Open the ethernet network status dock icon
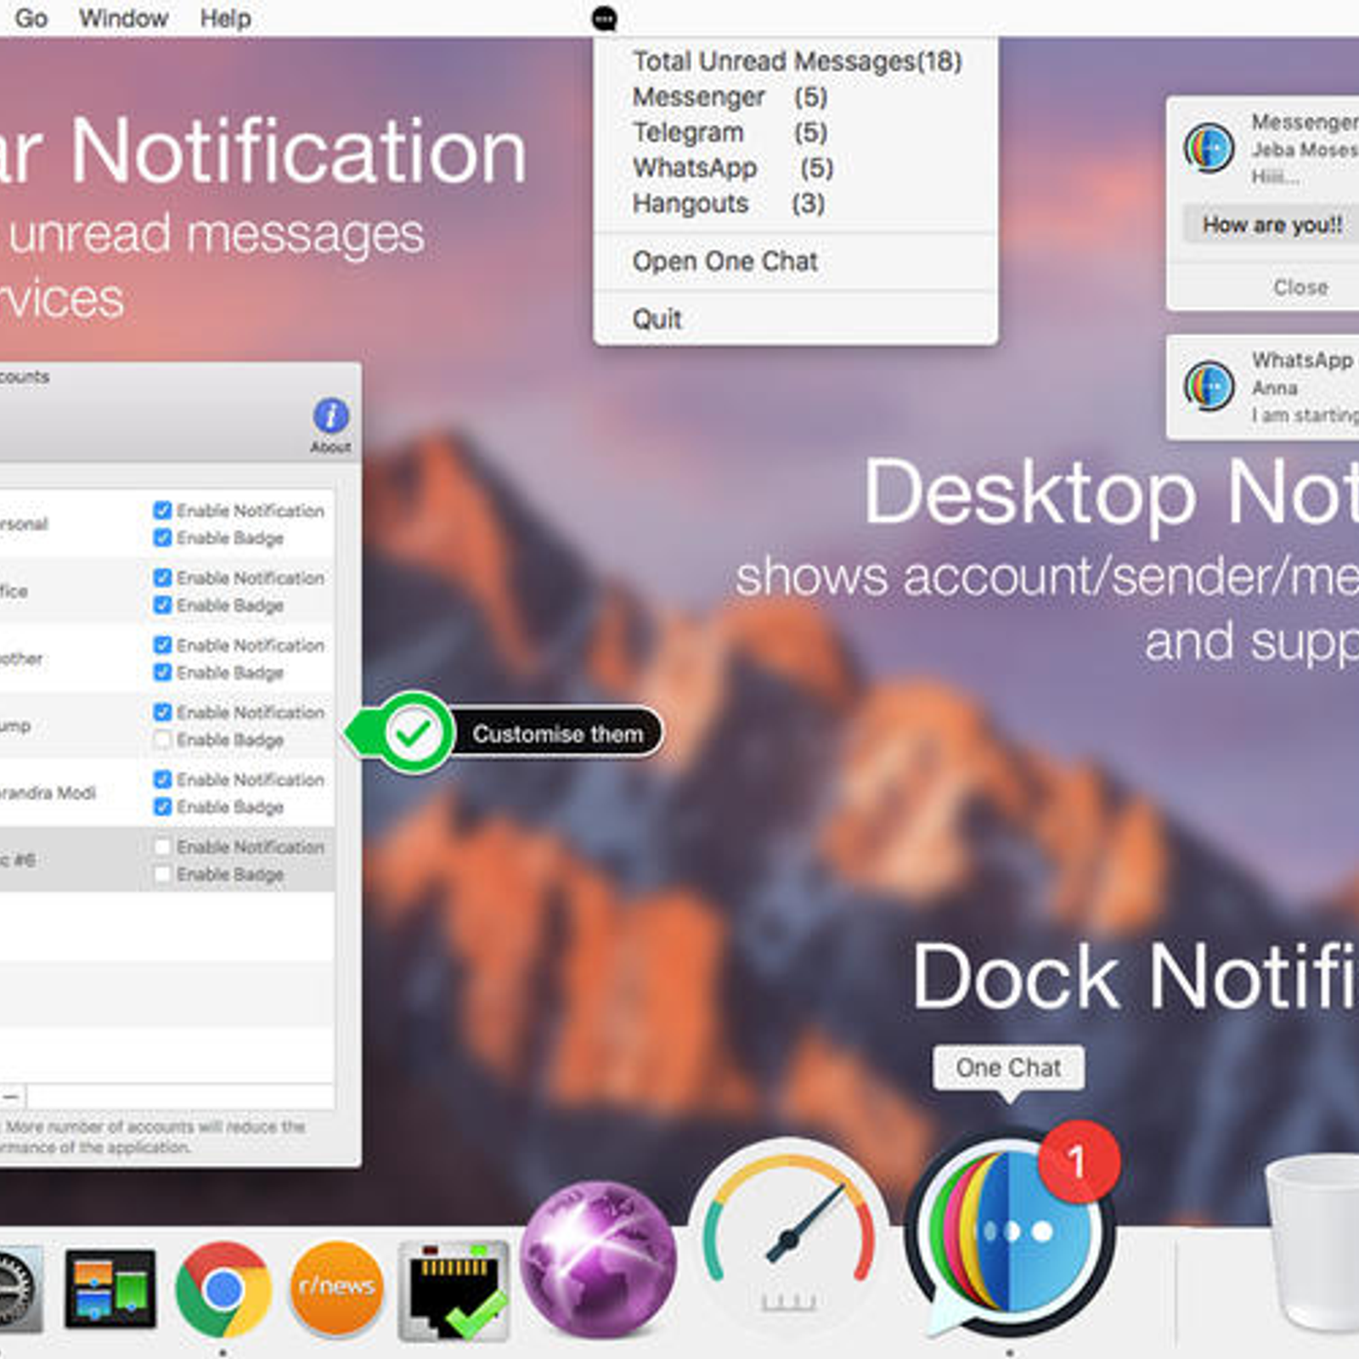 454,1290
